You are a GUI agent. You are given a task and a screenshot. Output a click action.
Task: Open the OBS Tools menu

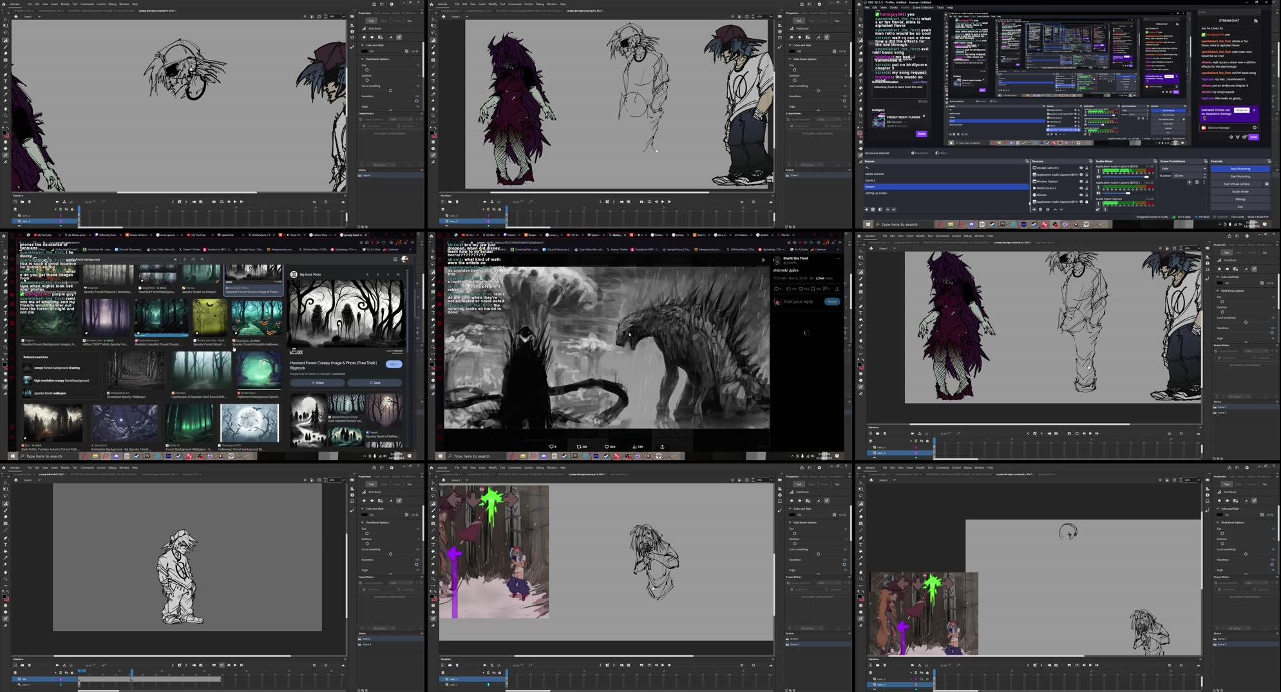pos(940,7)
